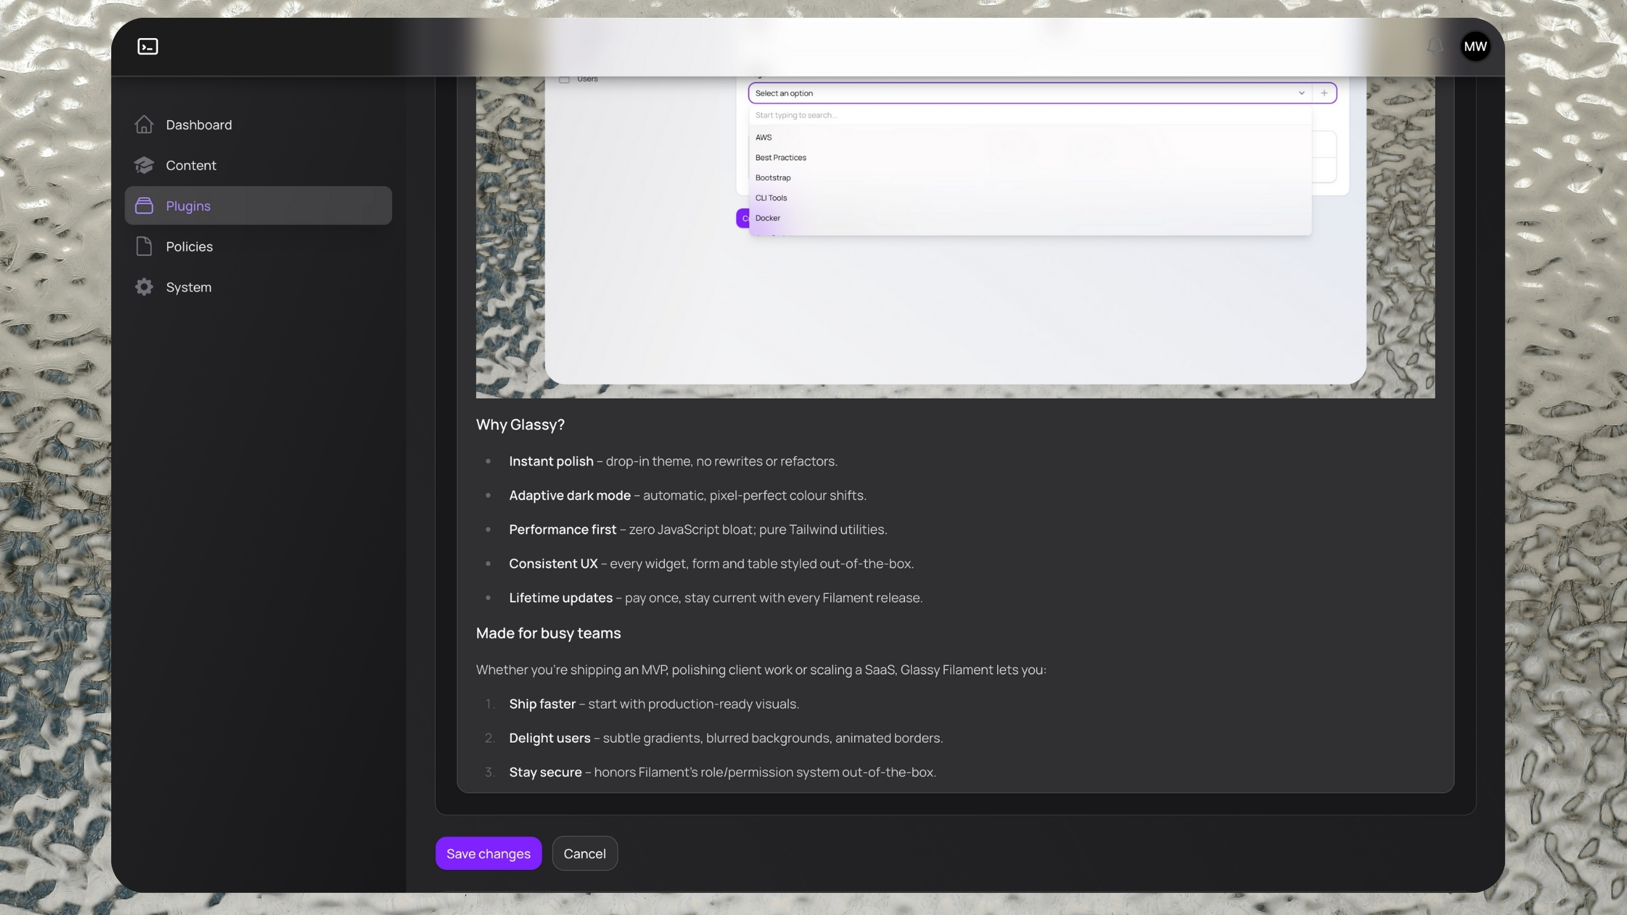Image resolution: width=1627 pixels, height=915 pixels.
Task: Click the plus icon beside select field
Action: point(1324,93)
